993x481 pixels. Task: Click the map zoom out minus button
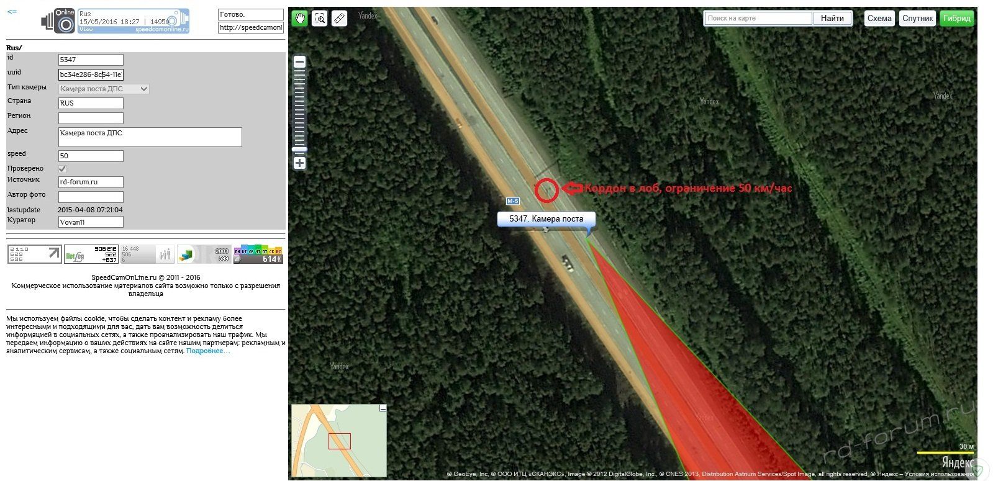pyautogui.click(x=299, y=61)
